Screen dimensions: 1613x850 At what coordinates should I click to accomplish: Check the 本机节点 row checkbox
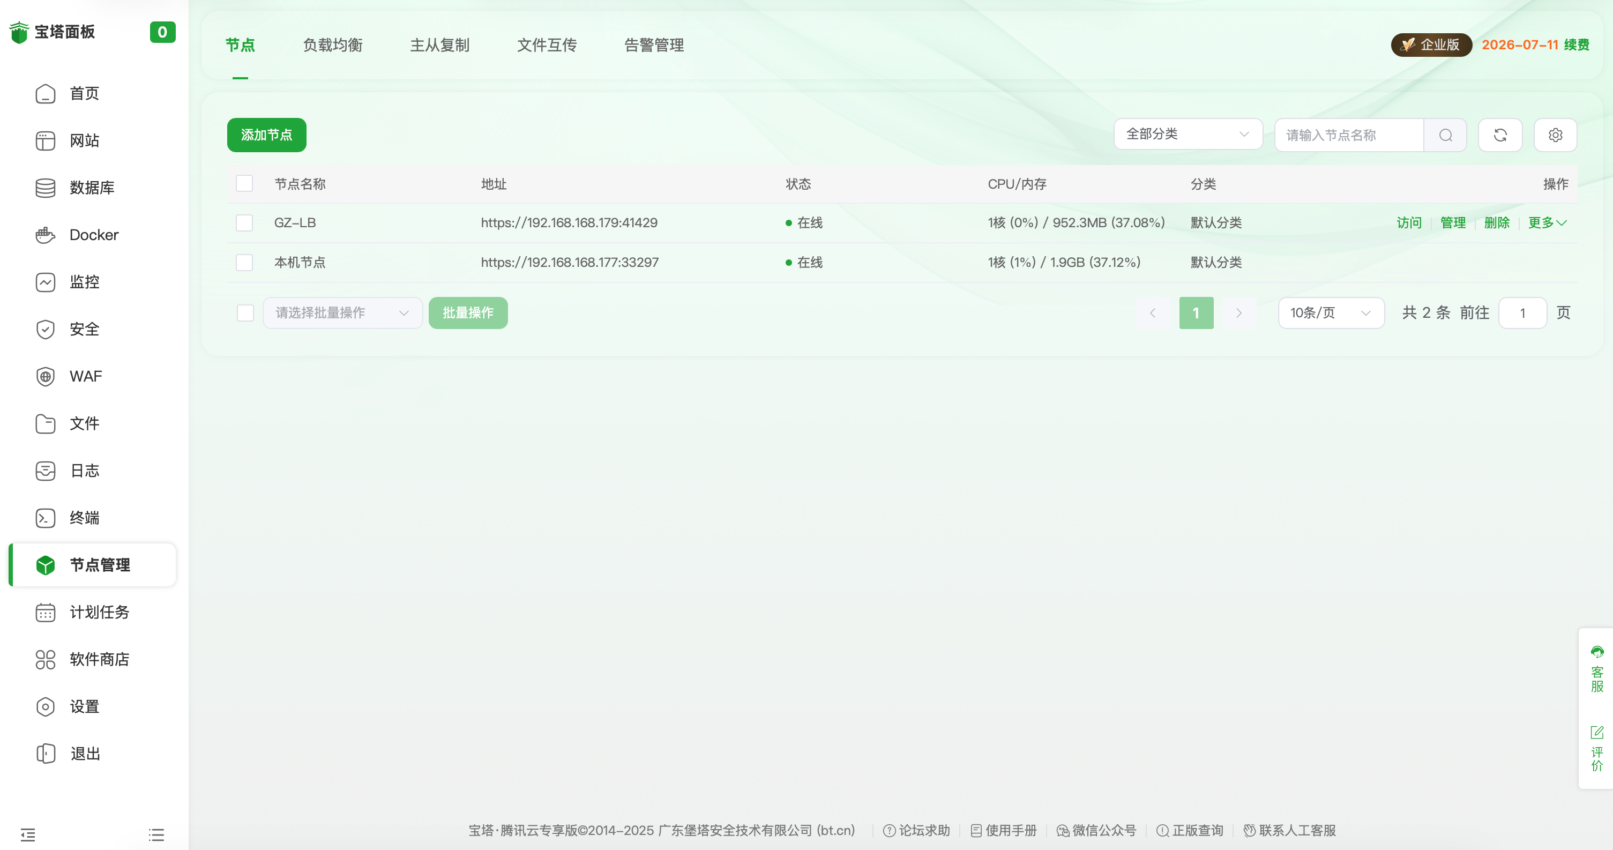(x=244, y=263)
